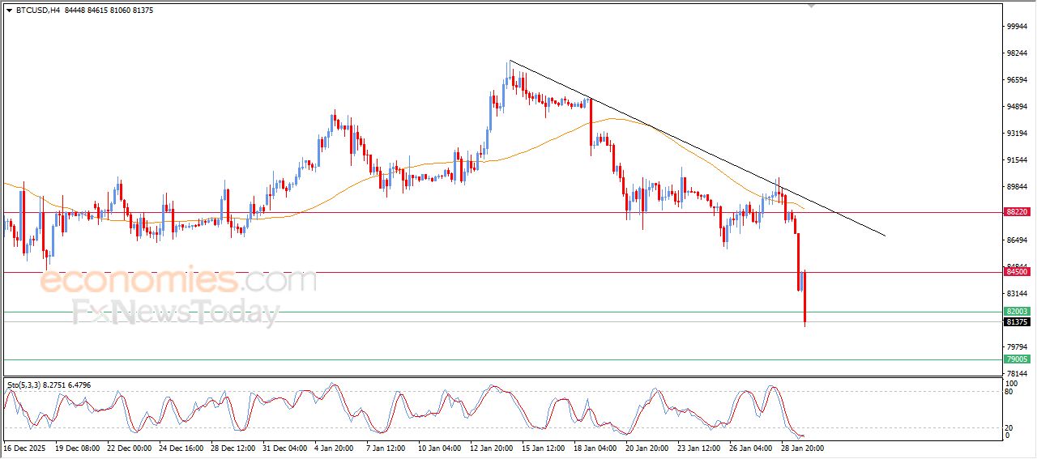The image size is (1037, 459).
Task: Click the 99944 label on price axis
Action: 1016,27
